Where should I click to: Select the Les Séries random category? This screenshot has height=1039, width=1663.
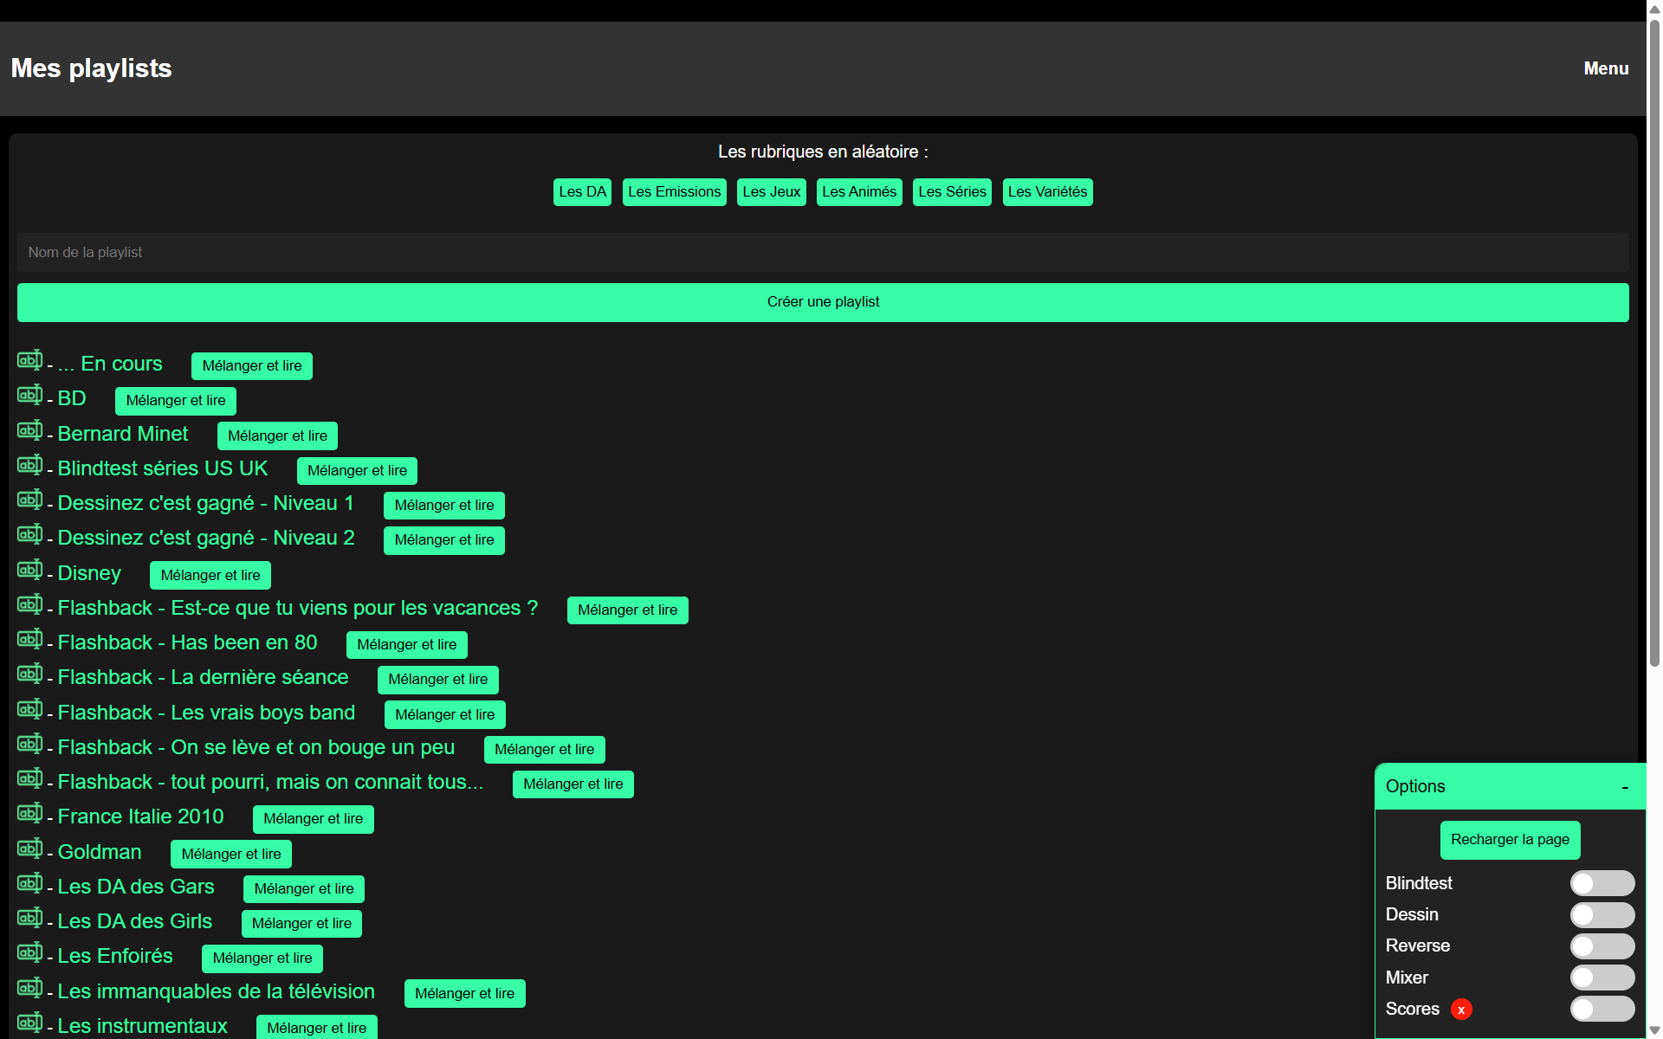click(x=952, y=192)
